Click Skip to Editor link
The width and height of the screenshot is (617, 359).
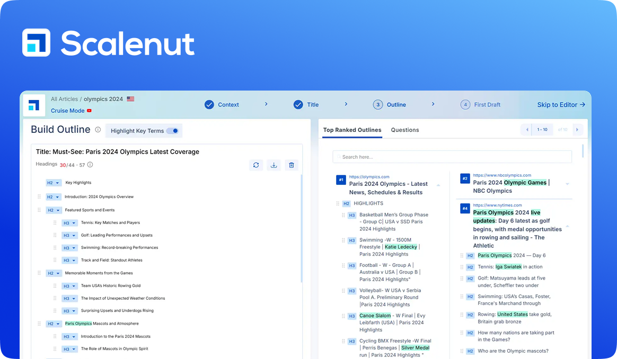[561, 105]
